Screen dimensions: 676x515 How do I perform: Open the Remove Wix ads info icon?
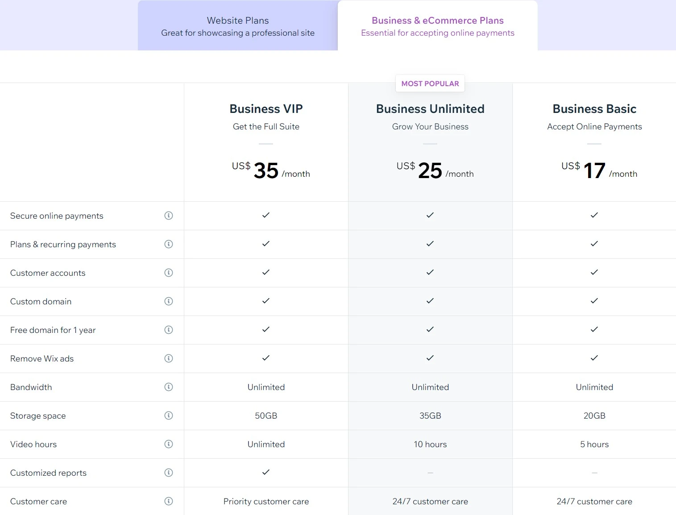click(169, 358)
